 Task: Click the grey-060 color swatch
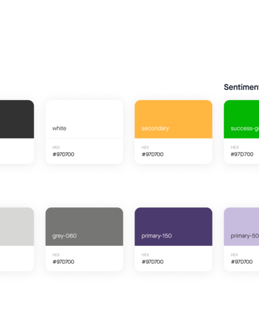coord(84,227)
